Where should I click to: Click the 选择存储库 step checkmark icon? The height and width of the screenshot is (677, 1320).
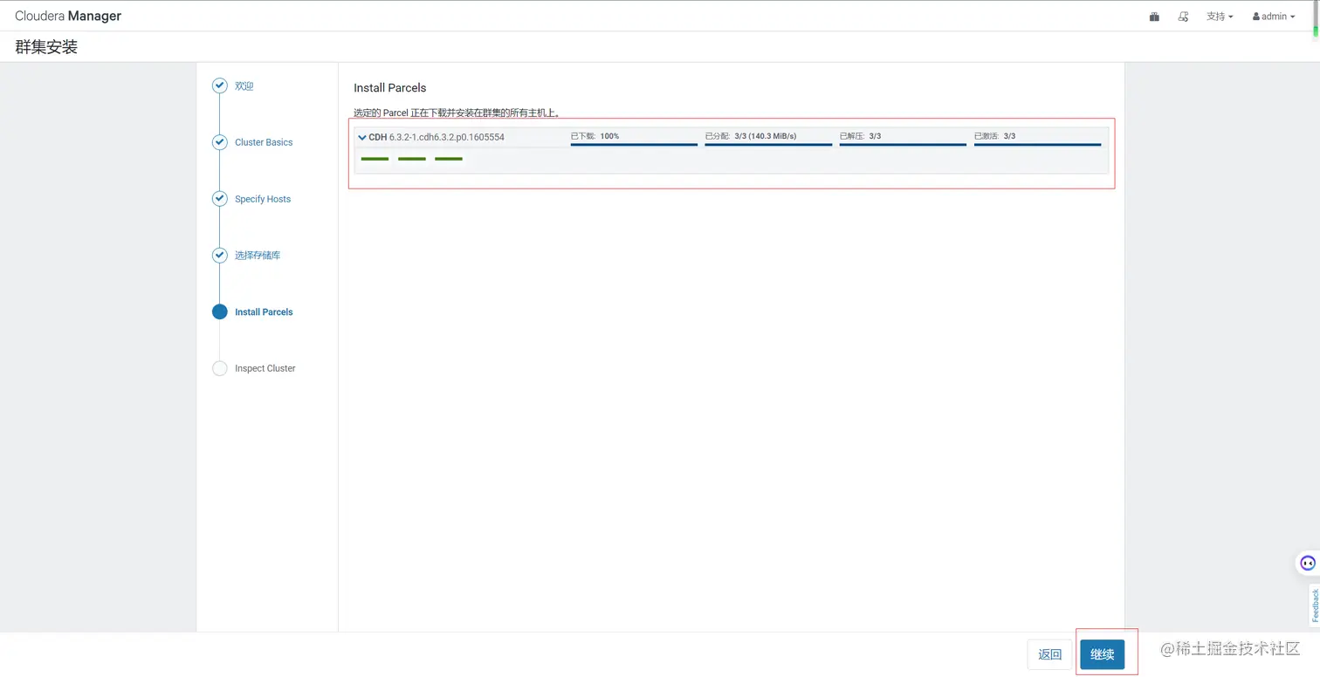[220, 255]
